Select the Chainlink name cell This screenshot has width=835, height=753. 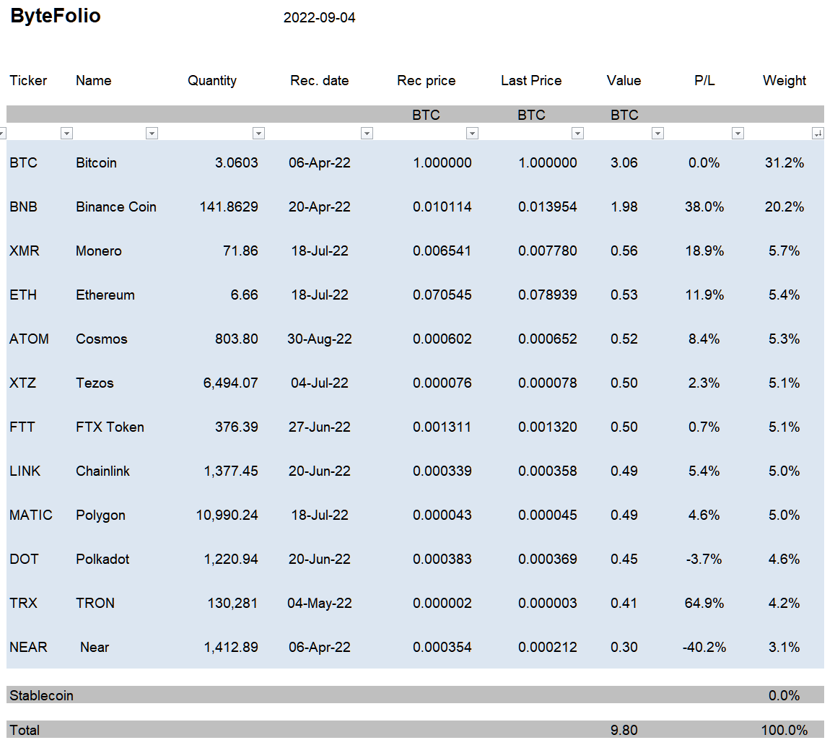[102, 471]
